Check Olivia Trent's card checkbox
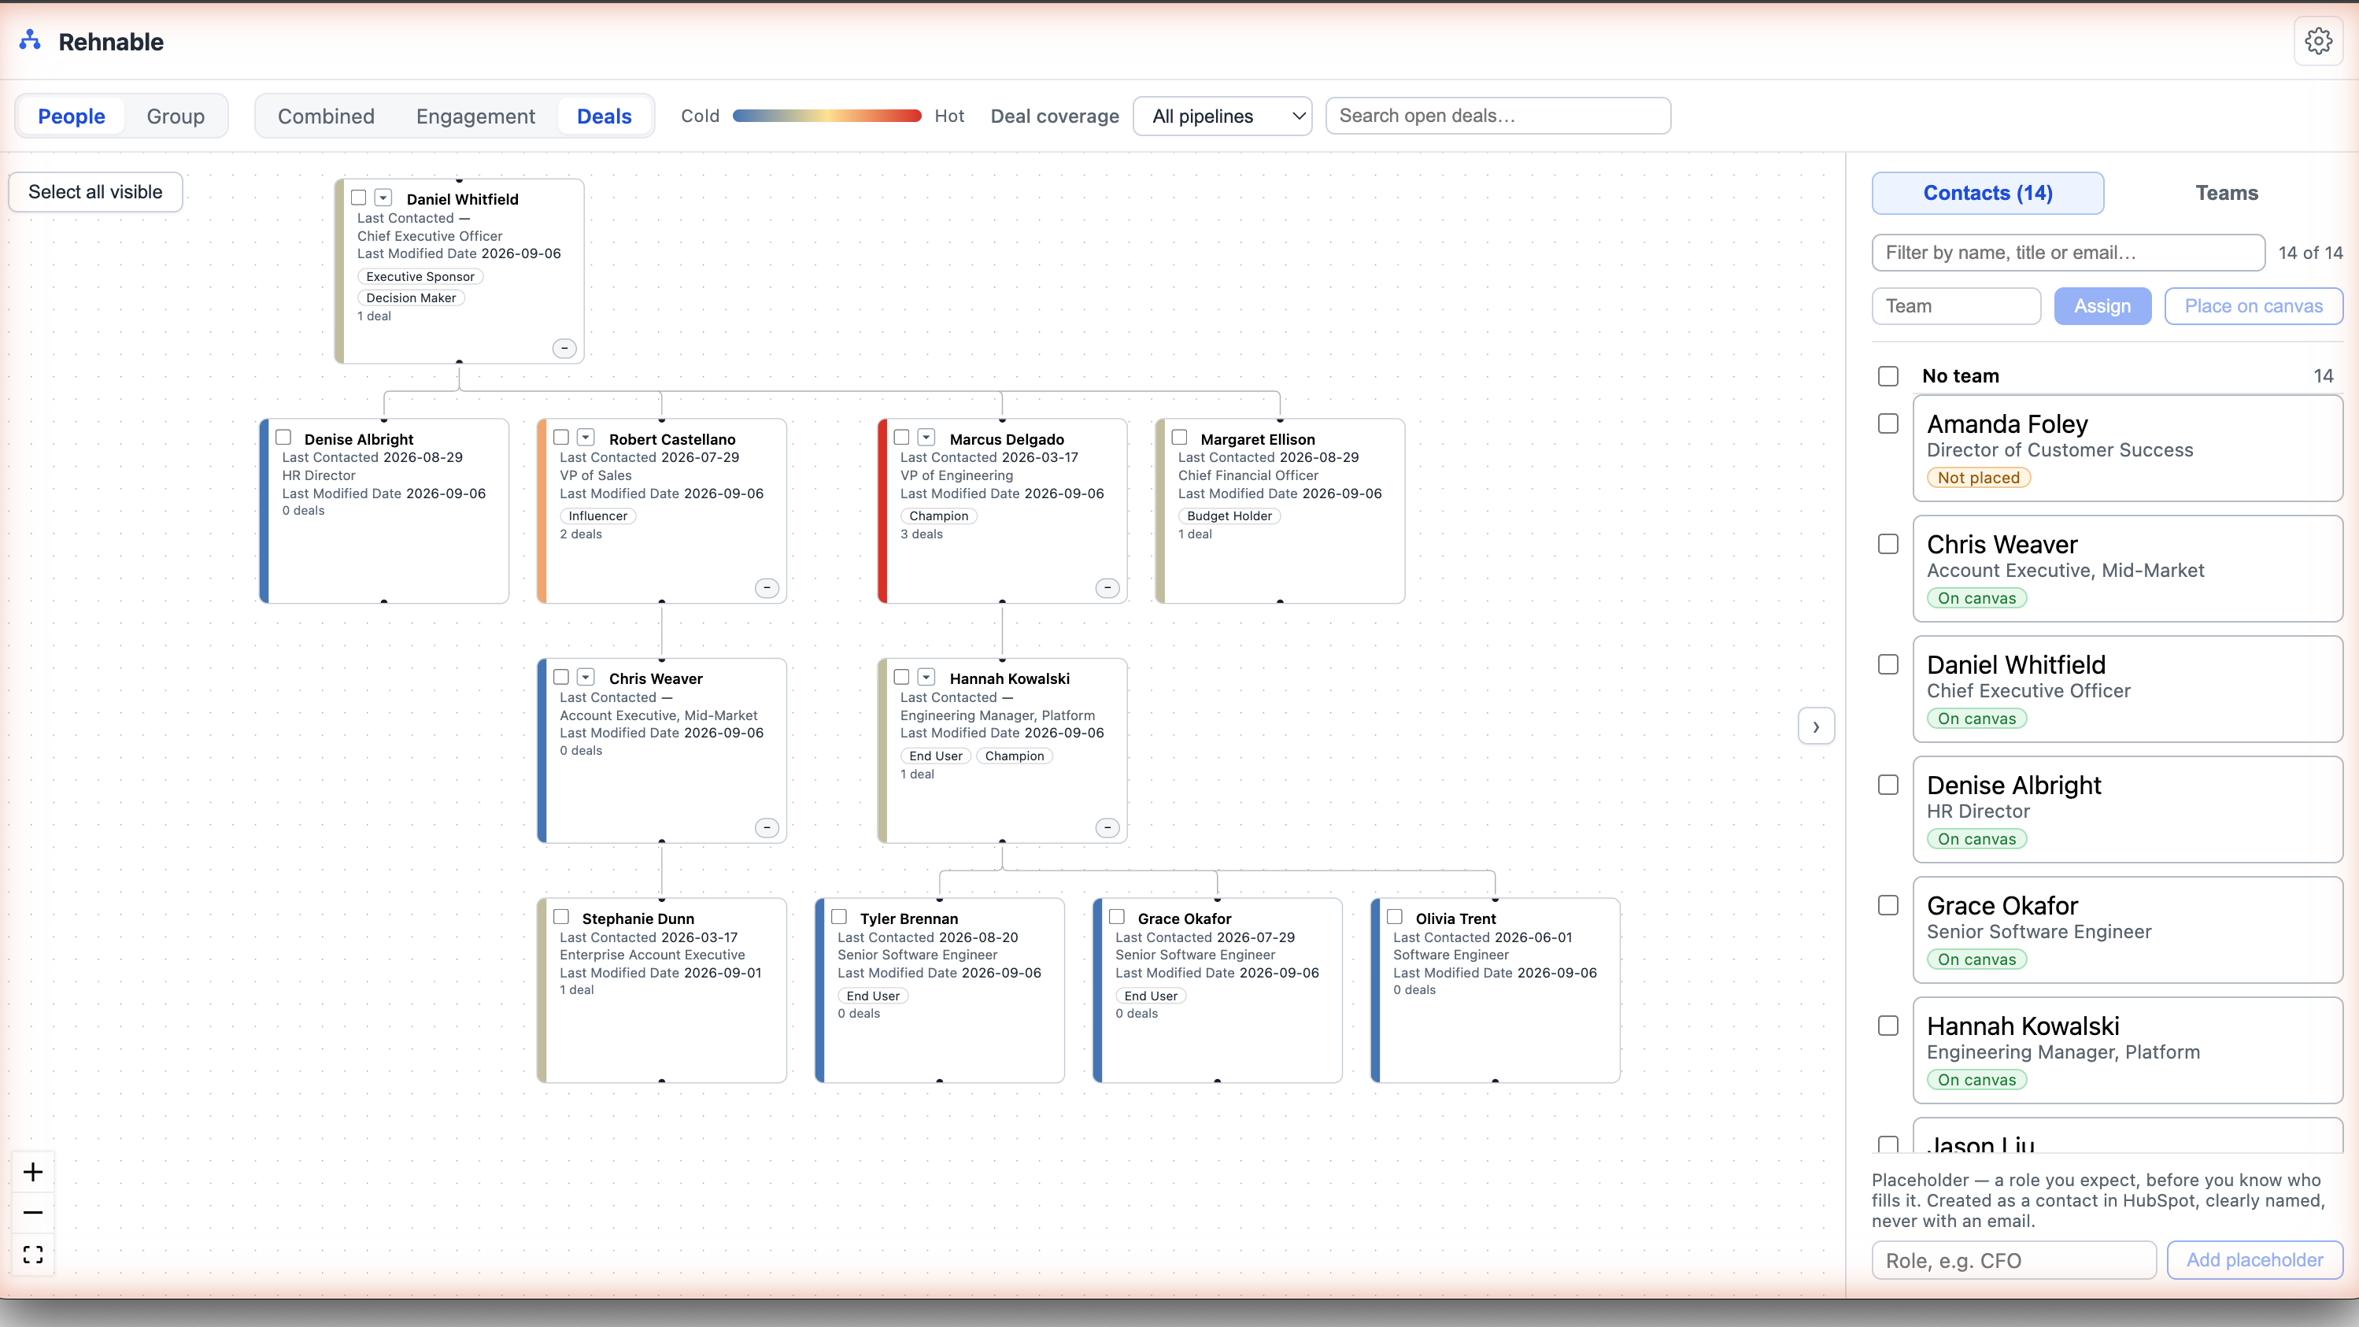Image resolution: width=2359 pixels, height=1327 pixels. tap(1395, 917)
